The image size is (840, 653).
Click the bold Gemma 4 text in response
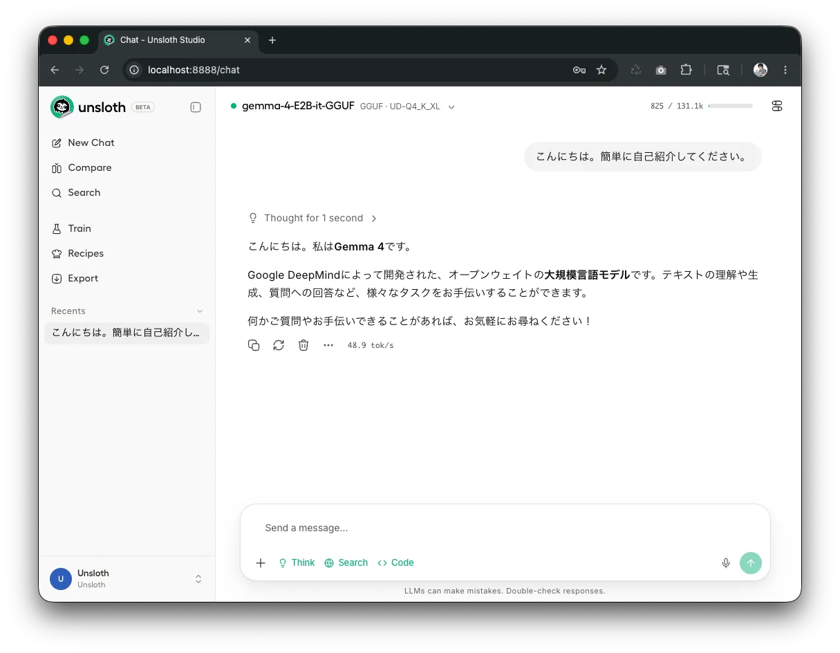[x=359, y=246]
